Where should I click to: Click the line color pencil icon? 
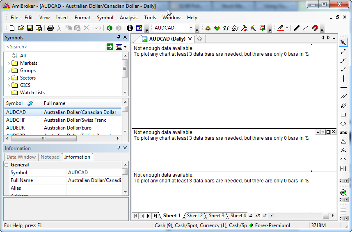(x=281, y=28)
